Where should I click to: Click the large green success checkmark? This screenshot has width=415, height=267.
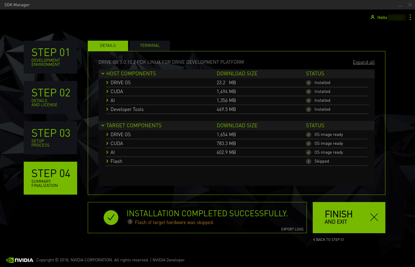(x=111, y=217)
